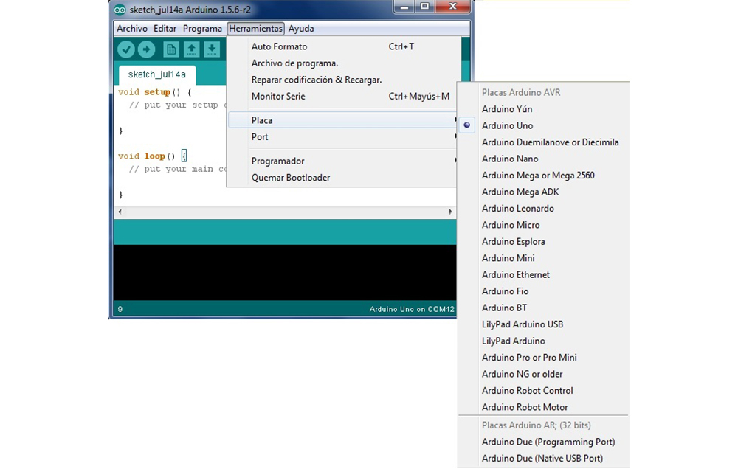The image size is (738, 469).
Task: Click Quemar Bootloader menu entry
Action: click(x=290, y=178)
